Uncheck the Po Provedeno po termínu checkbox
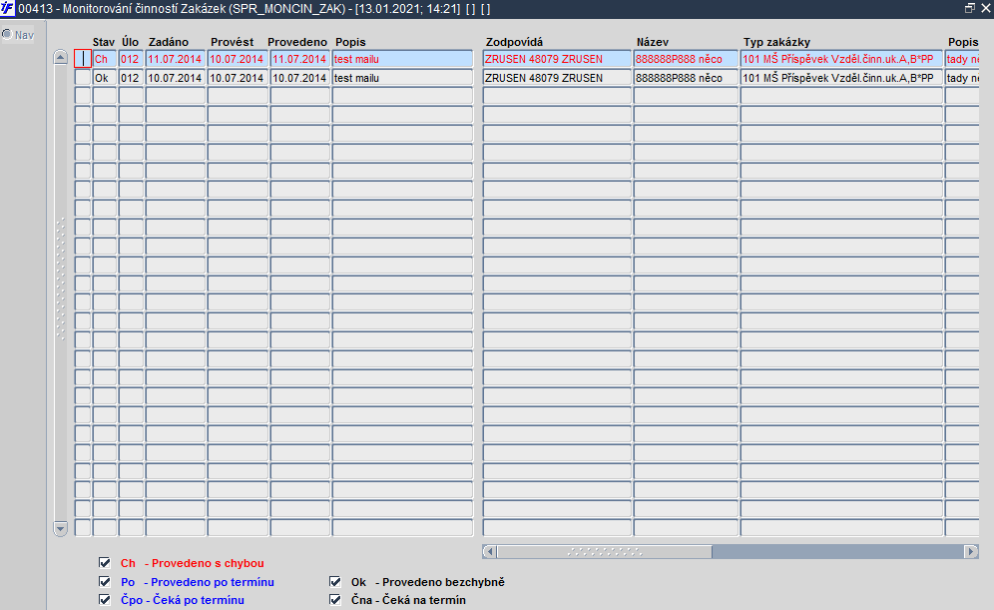Viewport: 994px width, 610px height. click(105, 581)
